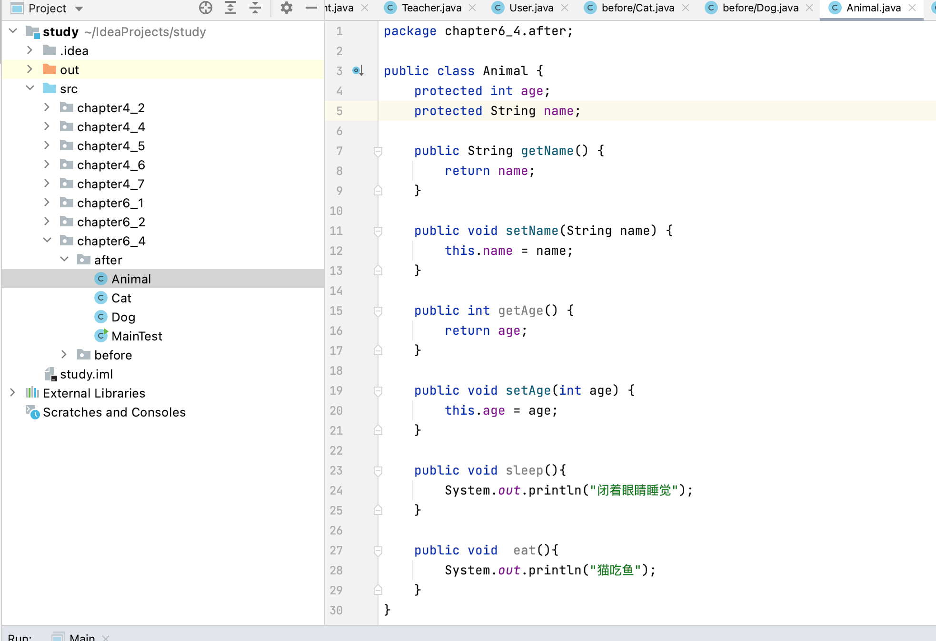This screenshot has width=936, height=641.
Task: Click the 'protected String name;' declaration
Action: coord(497,111)
